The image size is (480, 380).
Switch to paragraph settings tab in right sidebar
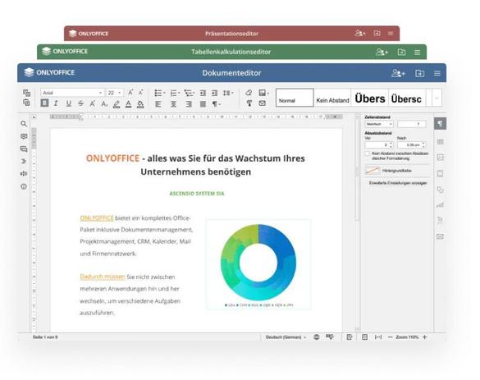tap(440, 124)
